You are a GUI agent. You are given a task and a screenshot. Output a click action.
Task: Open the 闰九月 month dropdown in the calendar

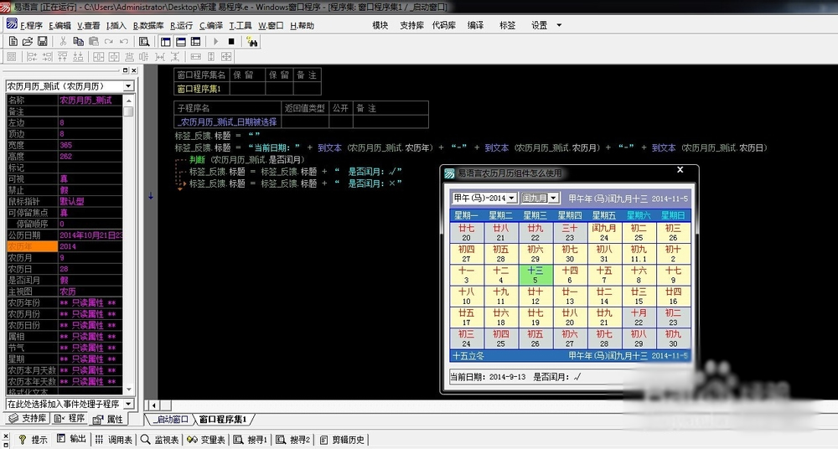pyautogui.click(x=554, y=198)
